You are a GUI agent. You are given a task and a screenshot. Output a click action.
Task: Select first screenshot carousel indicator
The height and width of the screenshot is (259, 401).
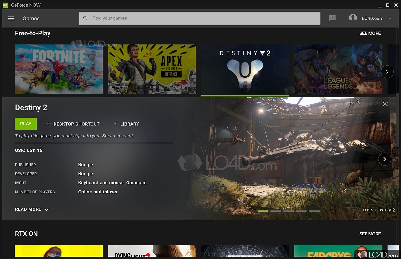[263, 211]
